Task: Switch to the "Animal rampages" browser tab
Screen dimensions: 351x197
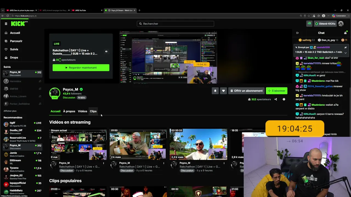Action: tap(54, 10)
